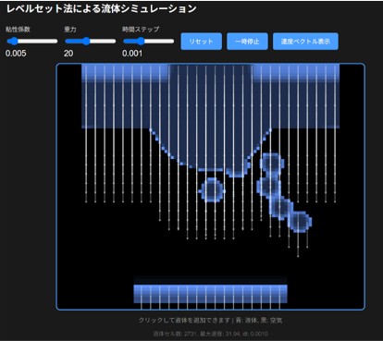Click the lowest droplet of the right-hand chain
Viewport: 383px width, 341px height.
coord(300,221)
